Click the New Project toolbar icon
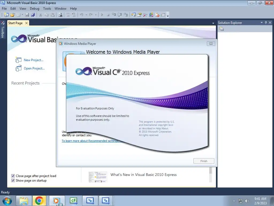The image size is (274, 206). [x=6, y=15]
